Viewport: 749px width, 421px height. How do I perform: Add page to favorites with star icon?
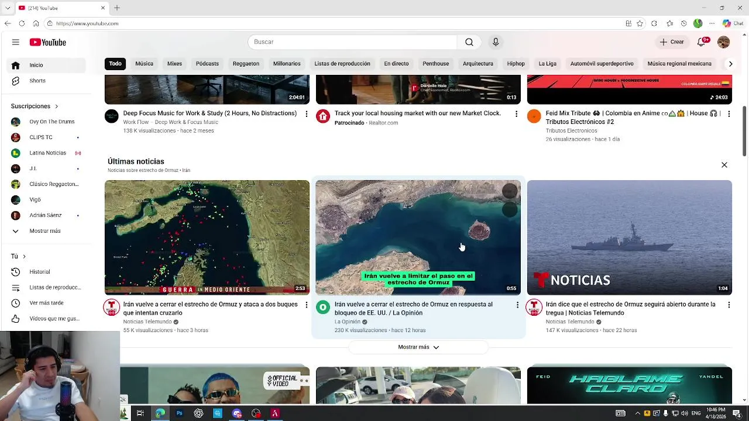[640, 23]
